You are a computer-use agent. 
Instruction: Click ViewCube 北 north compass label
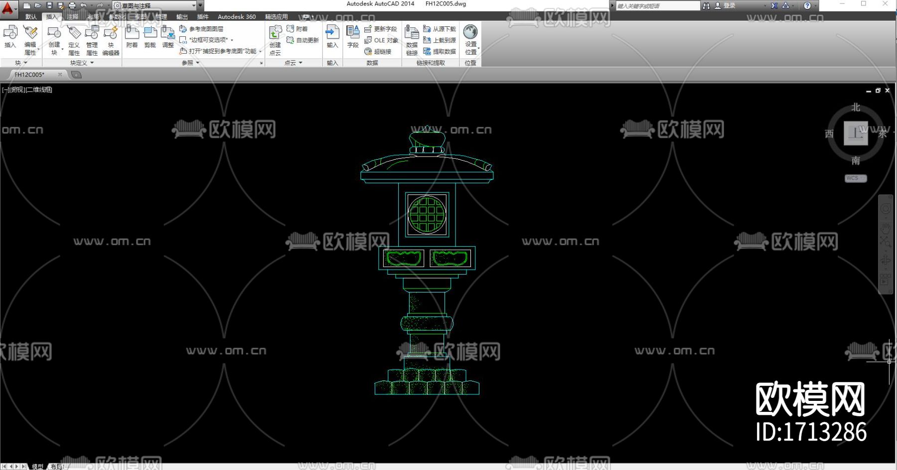[x=856, y=107]
